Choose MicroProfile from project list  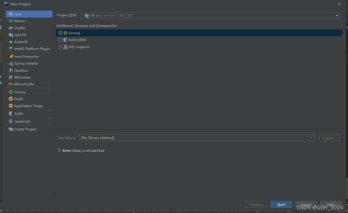tap(29, 84)
